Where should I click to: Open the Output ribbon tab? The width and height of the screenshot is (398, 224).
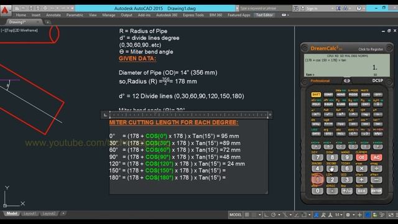[126, 15]
